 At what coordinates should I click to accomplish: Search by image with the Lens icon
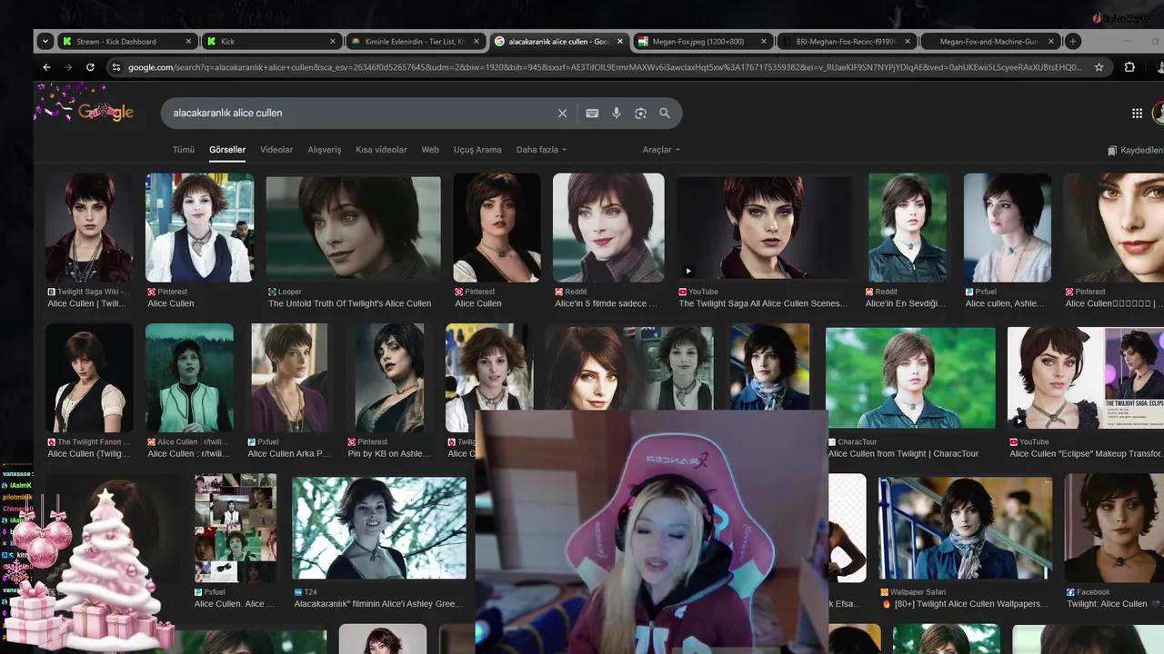(640, 114)
